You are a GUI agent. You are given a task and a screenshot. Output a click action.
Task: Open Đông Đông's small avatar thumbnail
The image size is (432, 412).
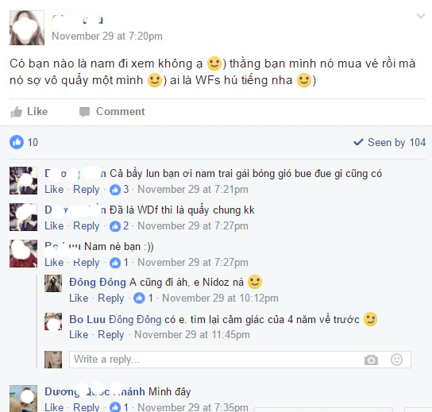tap(53, 283)
